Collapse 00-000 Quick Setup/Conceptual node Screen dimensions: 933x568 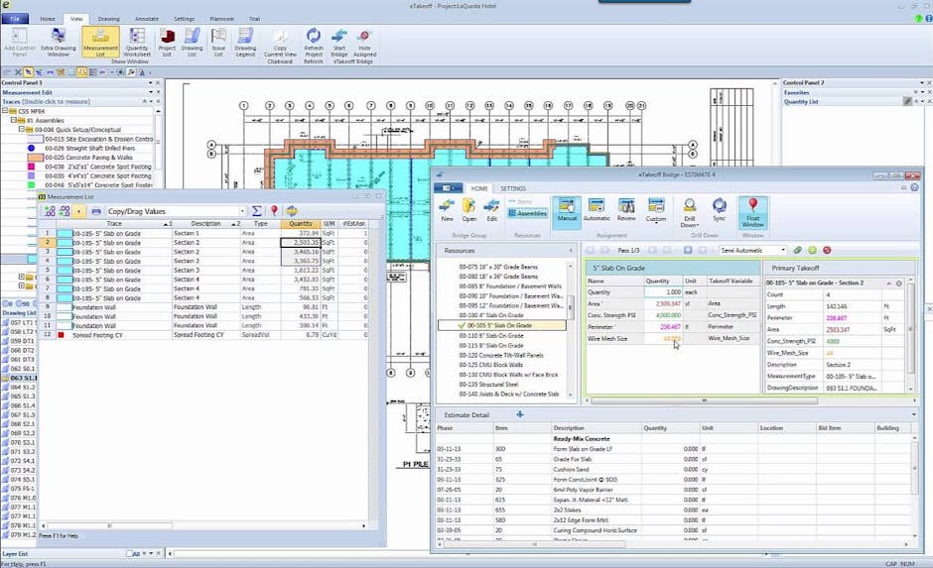pos(21,129)
